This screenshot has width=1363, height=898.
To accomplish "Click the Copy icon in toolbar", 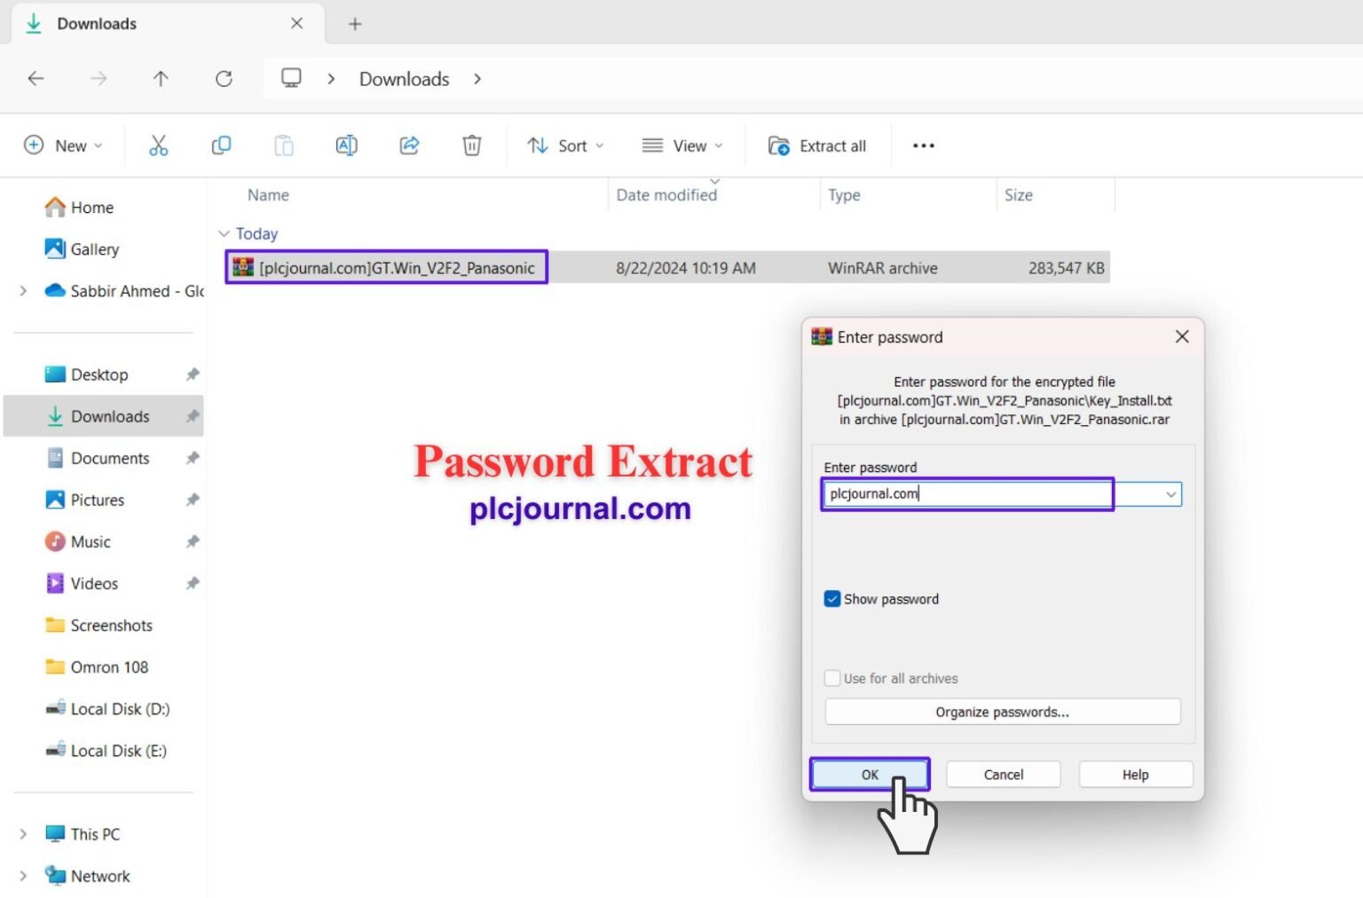I will [x=221, y=146].
